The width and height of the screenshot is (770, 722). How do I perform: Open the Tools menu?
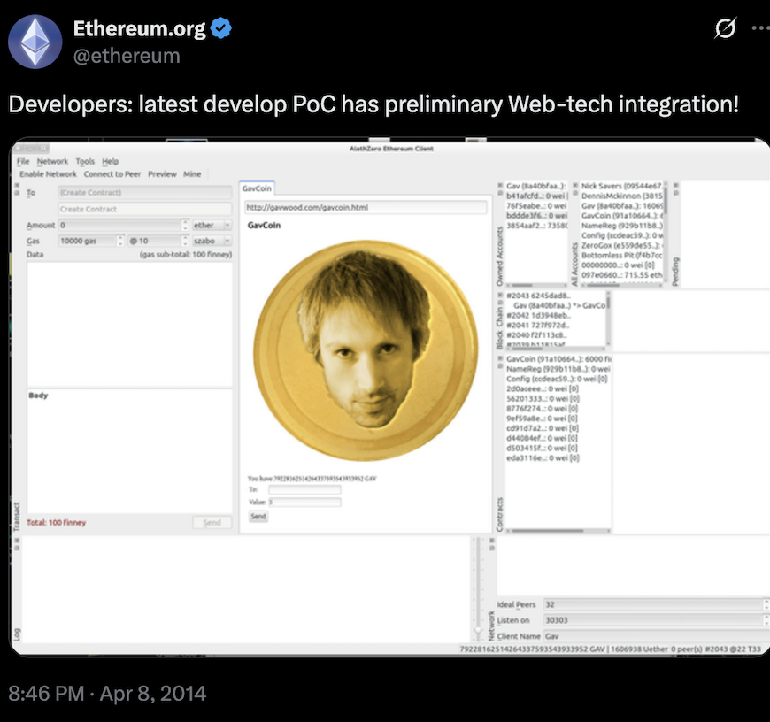coord(86,162)
